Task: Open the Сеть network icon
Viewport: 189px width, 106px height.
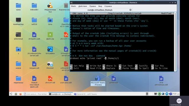Action: coord(50,20)
